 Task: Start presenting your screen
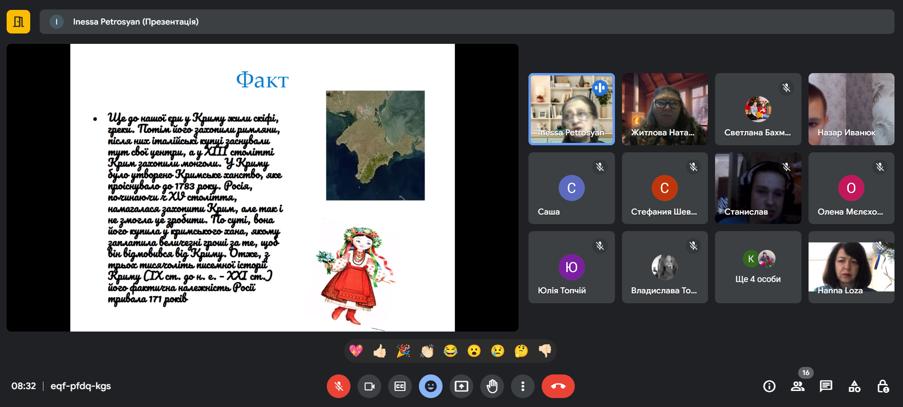[x=461, y=386]
